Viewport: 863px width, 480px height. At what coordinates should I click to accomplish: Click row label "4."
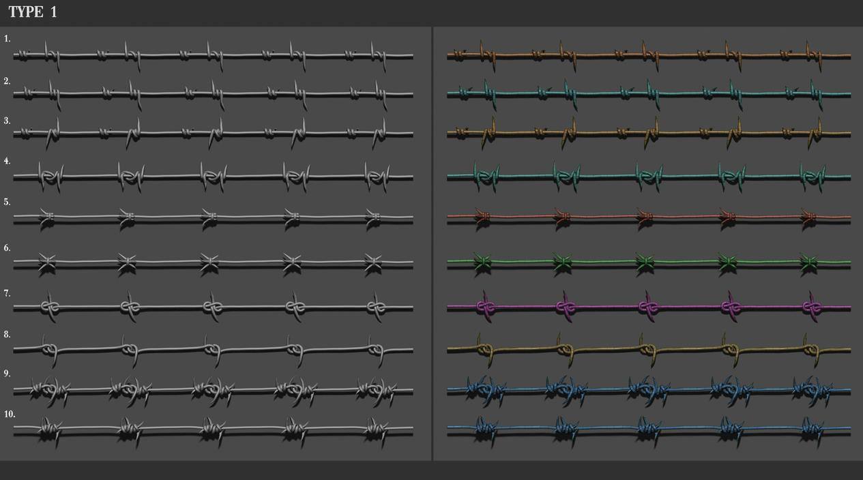[7, 162]
